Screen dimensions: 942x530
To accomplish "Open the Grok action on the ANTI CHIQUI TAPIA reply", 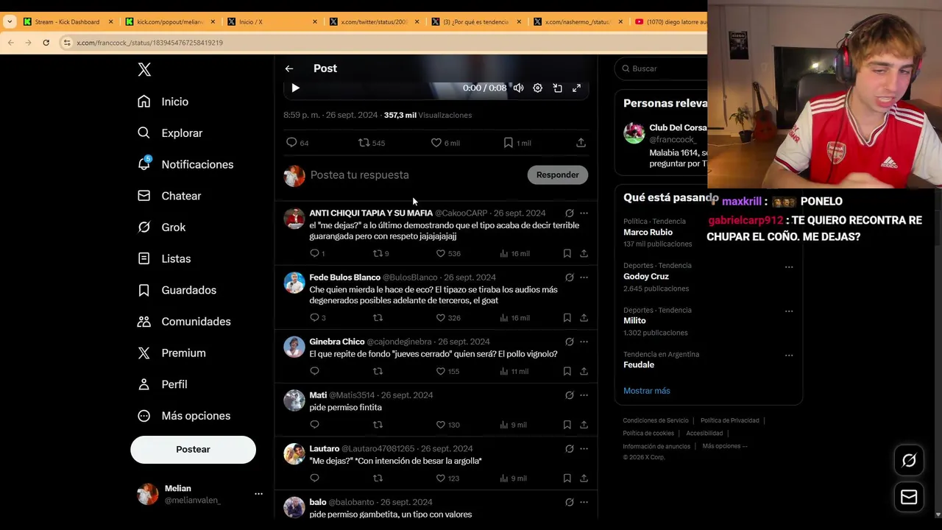I will [x=569, y=213].
